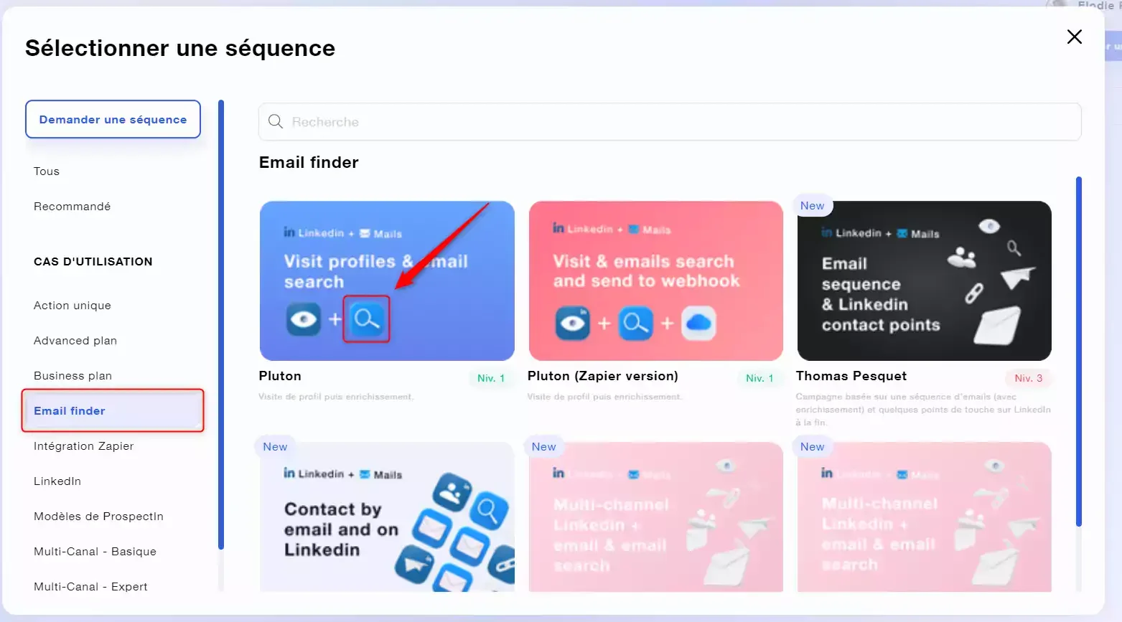The height and width of the screenshot is (622, 1122).
Task: Select the Email finder category
Action: click(113, 410)
